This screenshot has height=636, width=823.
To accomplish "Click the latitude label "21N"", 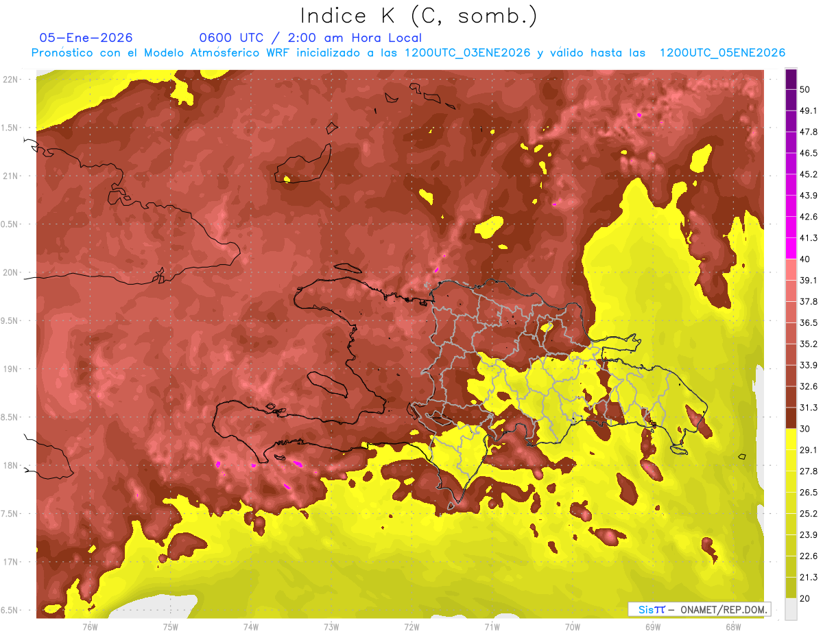I will tap(12, 176).
